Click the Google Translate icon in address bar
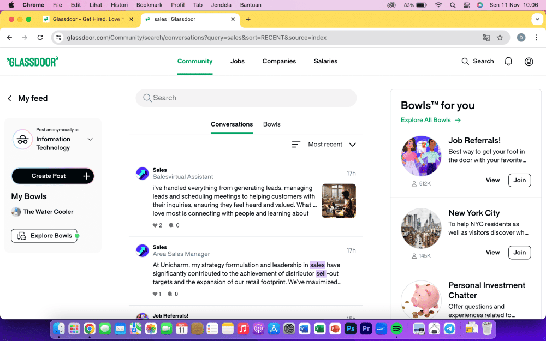Screen dimensions: 546x341 486,38
